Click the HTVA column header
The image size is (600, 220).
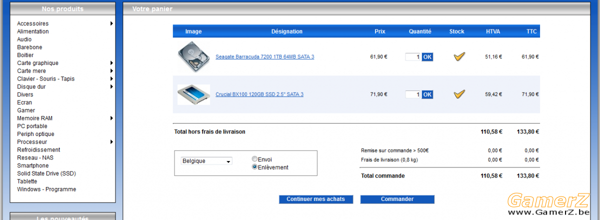click(493, 31)
